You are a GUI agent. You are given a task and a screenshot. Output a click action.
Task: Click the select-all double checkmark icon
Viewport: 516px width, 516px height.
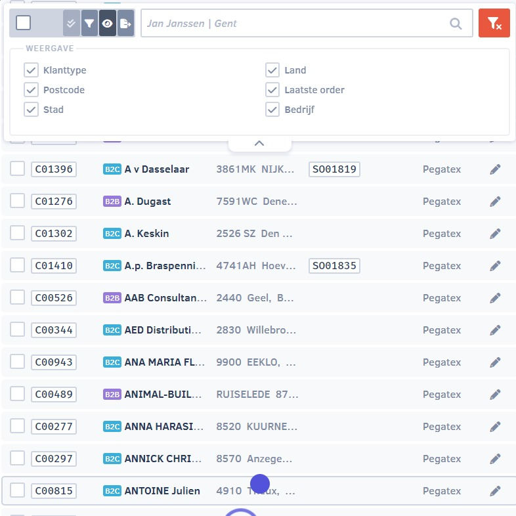(72, 23)
